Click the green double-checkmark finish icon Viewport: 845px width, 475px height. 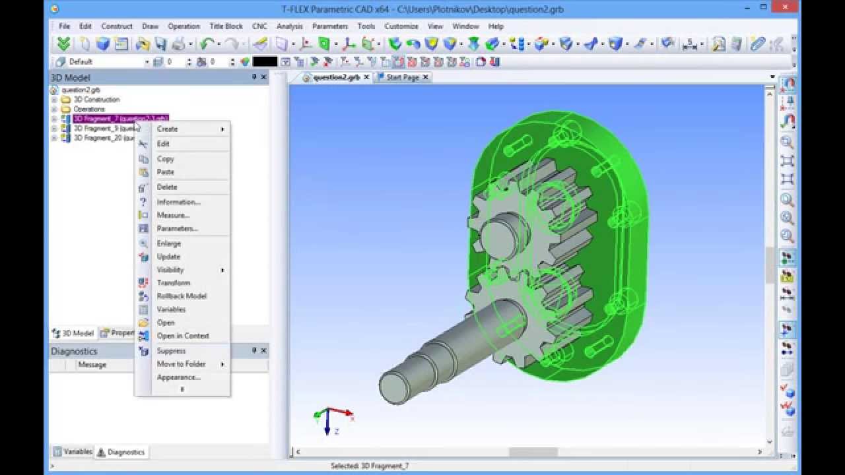pyautogui.click(x=64, y=44)
